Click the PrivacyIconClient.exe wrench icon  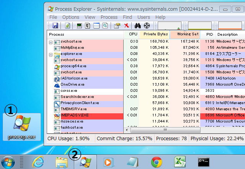pos(57,104)
